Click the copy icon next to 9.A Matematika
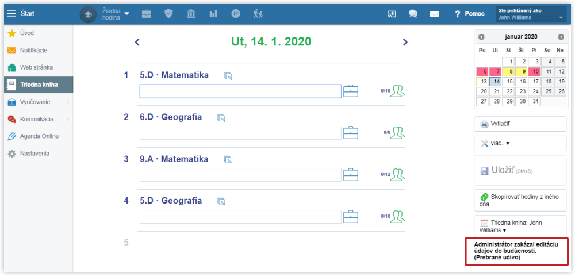Image resolution: width=575 pixels, height=276 pixels. coord(228,160)
